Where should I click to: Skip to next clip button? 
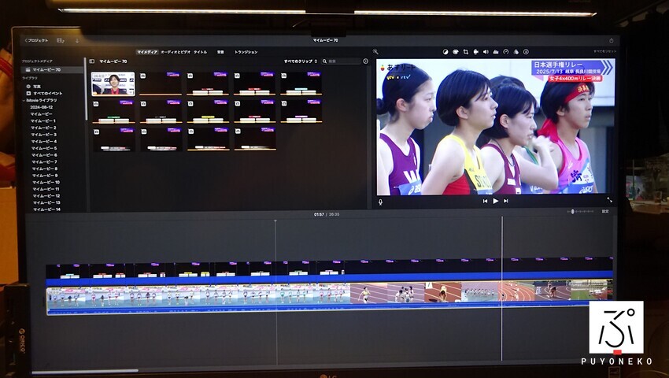[506, 201]
